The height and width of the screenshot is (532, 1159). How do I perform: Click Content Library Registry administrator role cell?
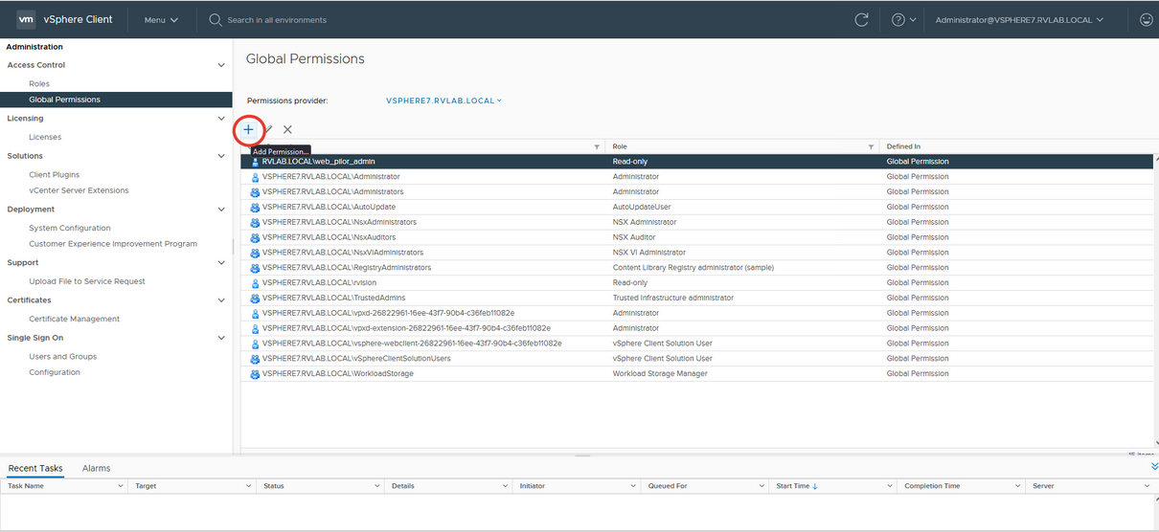(693, 268)
